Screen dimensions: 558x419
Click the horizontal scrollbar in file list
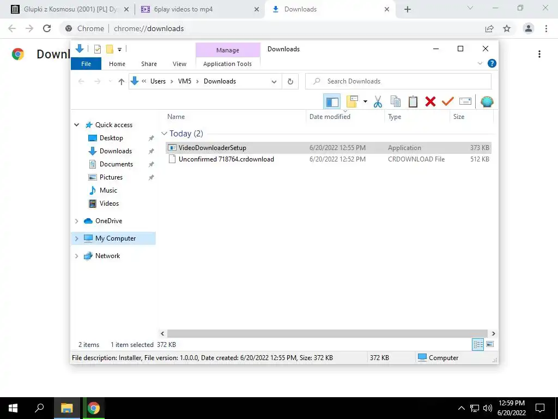[x=327, y=333]
